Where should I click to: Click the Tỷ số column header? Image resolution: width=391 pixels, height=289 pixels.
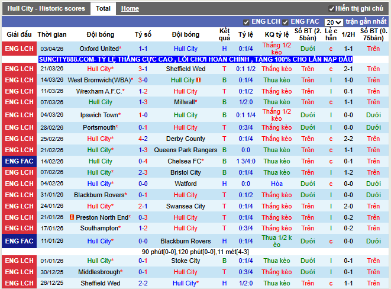(x=143, y=34)
